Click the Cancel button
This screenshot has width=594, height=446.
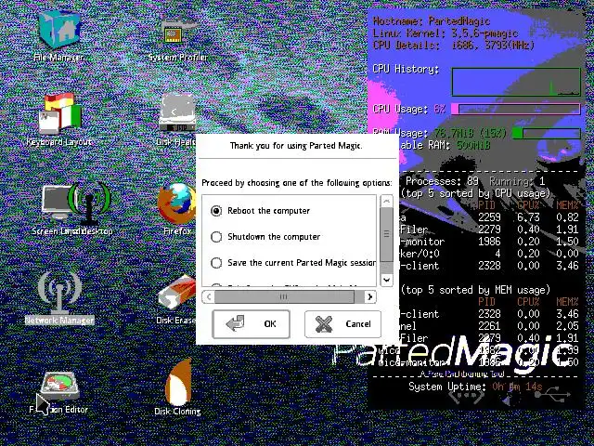[342, 324]
